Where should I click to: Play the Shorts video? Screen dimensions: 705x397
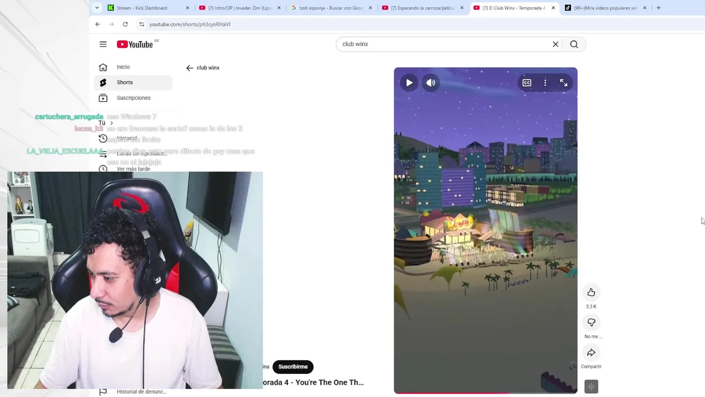(409, 83)
